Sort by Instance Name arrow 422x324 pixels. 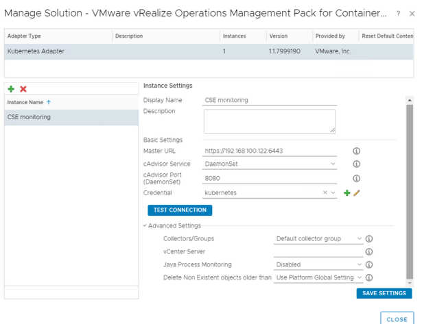tap(49, 102)
